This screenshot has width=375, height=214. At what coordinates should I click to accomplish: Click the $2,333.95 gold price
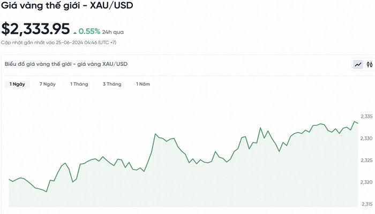coord(35,29)
